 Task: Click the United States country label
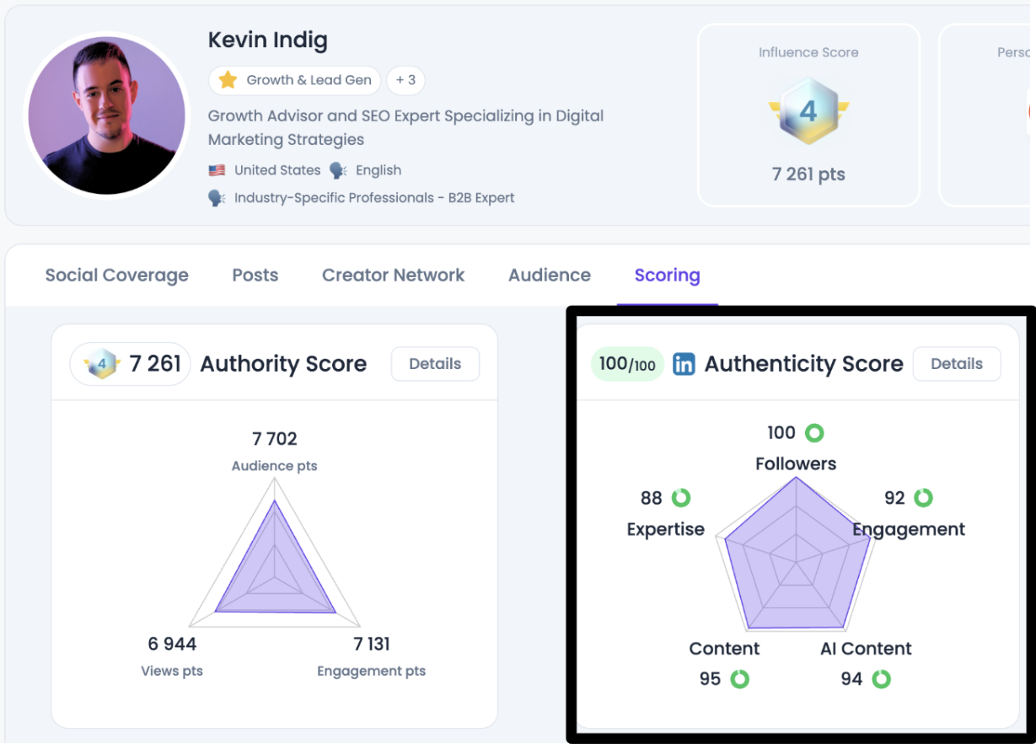(277, 170)
